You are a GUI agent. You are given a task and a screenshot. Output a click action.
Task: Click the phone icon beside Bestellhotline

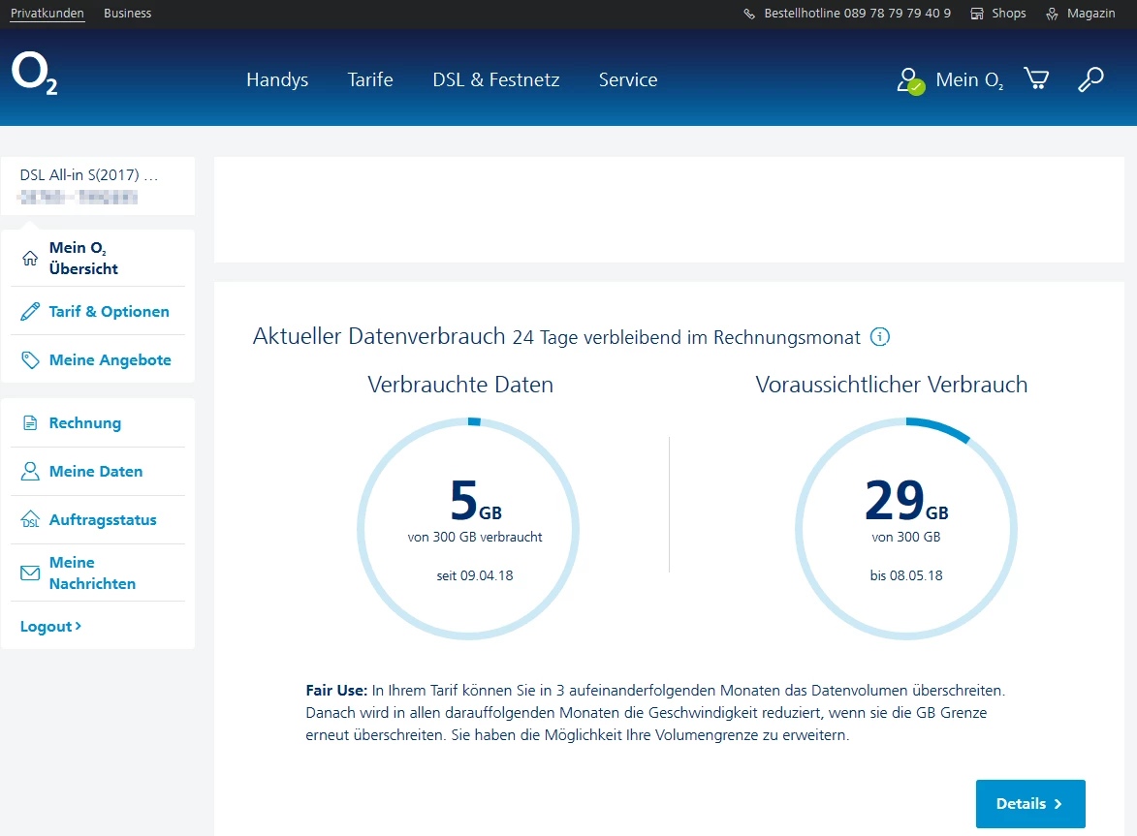[749, 14]
